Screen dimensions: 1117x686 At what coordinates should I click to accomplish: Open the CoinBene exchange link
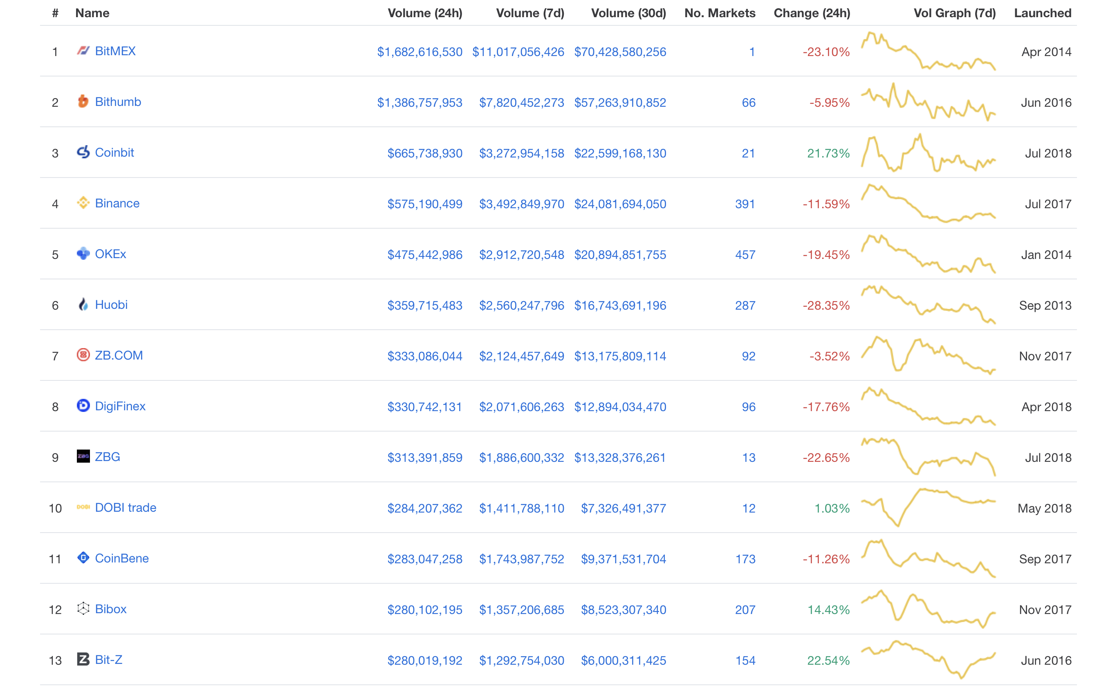click(121, 558)
